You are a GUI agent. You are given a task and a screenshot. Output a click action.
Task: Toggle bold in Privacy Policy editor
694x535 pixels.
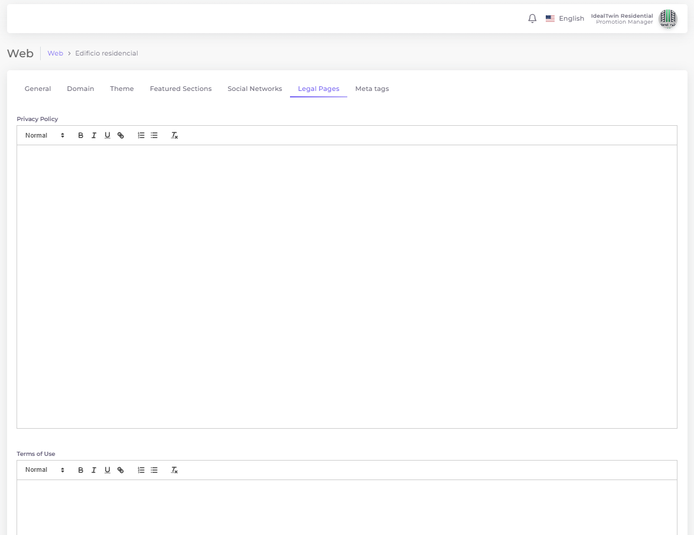click(81, 135)
